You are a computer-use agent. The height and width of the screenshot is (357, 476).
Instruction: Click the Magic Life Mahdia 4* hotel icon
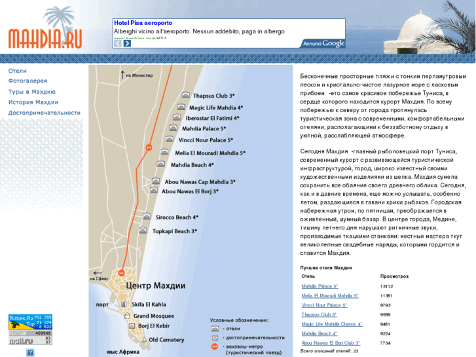[x=181, y=107]
